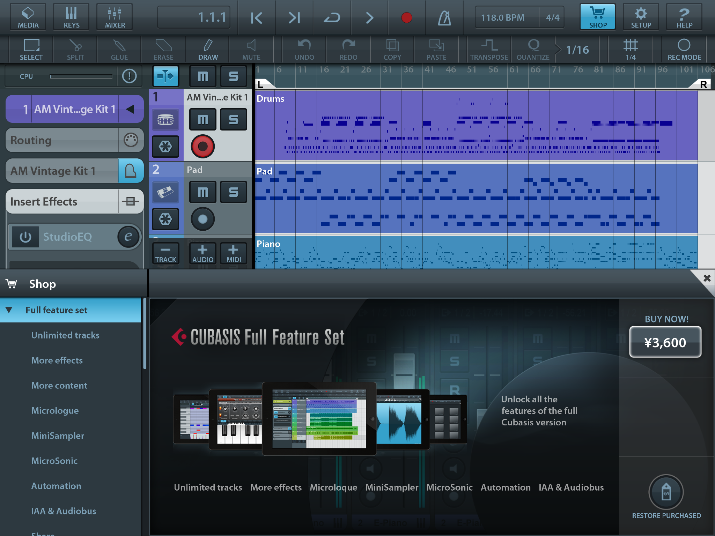The height and width of the screenshot is (536, 715).
Task: Open the SHOP tab
Action: click(598, 17)
